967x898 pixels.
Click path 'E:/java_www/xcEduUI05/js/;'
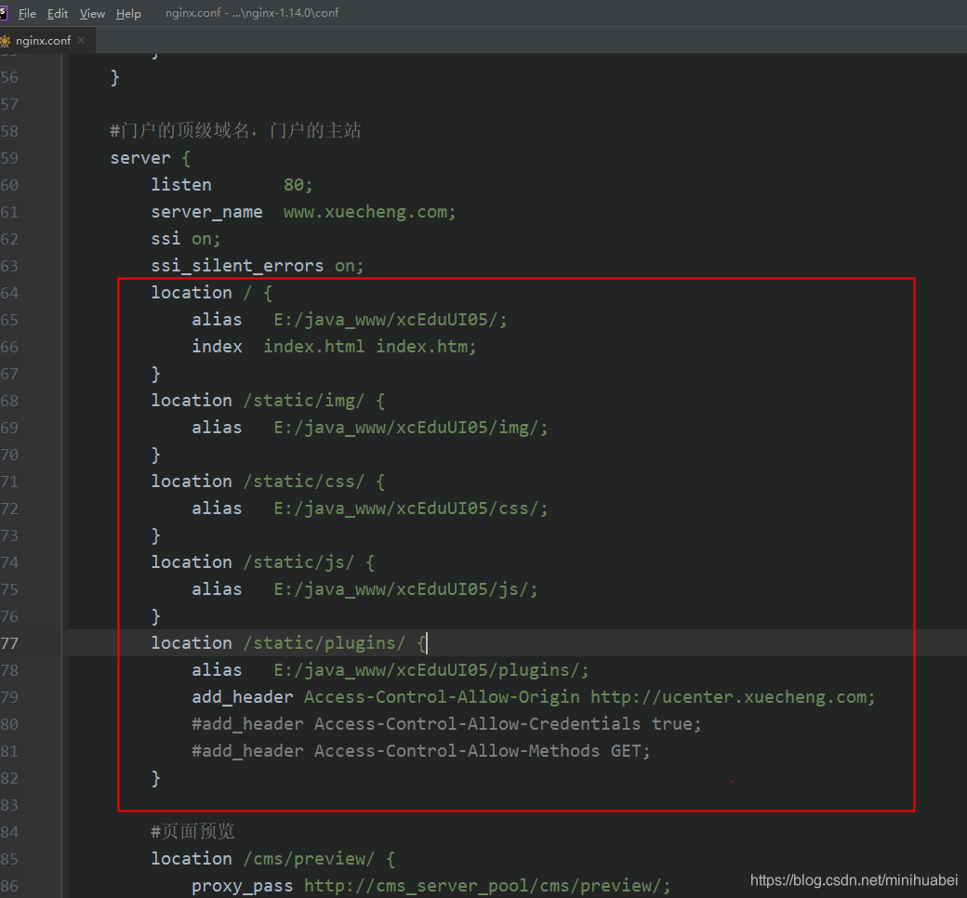tap(405, 589)
